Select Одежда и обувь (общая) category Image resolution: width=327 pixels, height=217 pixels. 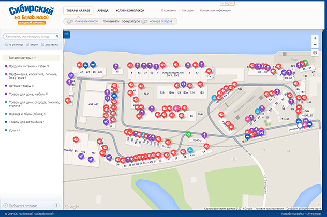coord(27,114)
